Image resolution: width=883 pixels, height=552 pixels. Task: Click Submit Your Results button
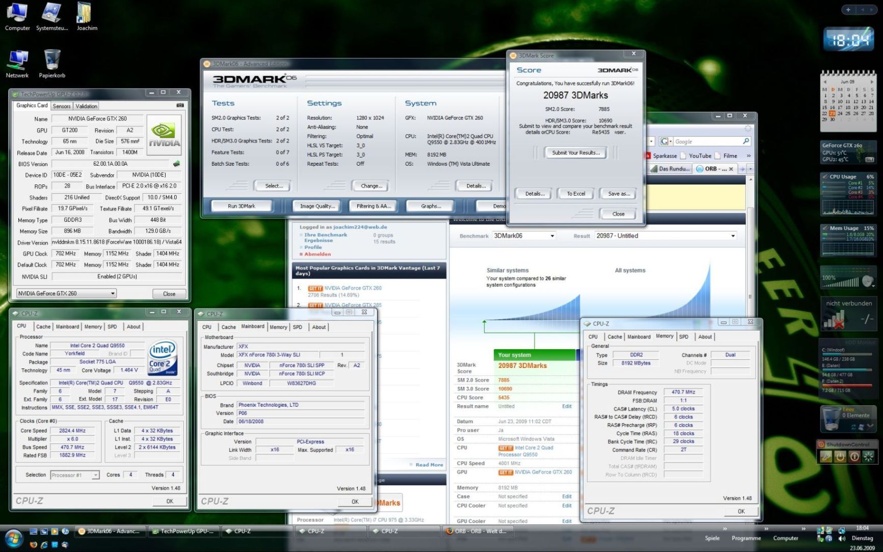coord(576,152)
